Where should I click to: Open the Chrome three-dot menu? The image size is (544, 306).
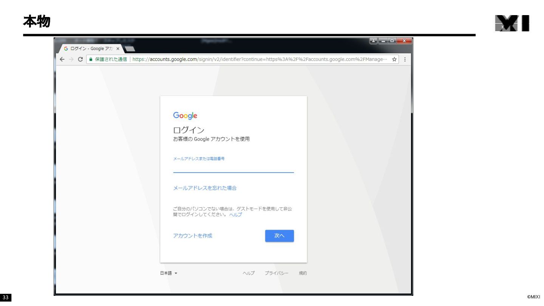pos(405,59)
